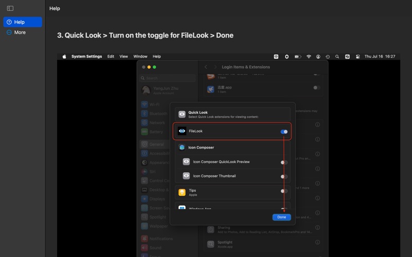This screenshot has height=257, width=412.
Task: Click the date and time Thu Jul 16
Action: pyautogui.click(x=380, y=57)
